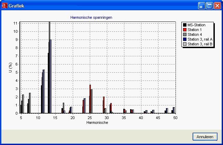Click the Station 1 legend text
Viewport: 223px width, 145px height.
click(x=195, y=30)
